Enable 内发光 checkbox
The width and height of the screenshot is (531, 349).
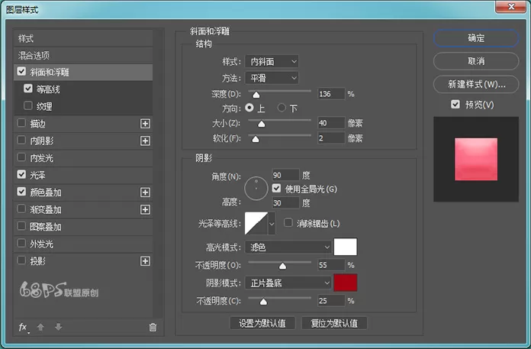pyautogui.click(x=21, y=157)
